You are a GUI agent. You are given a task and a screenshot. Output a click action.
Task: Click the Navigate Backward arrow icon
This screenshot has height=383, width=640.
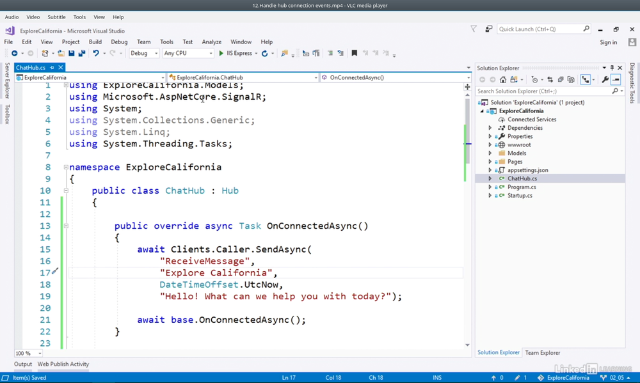tap(14, 53)
